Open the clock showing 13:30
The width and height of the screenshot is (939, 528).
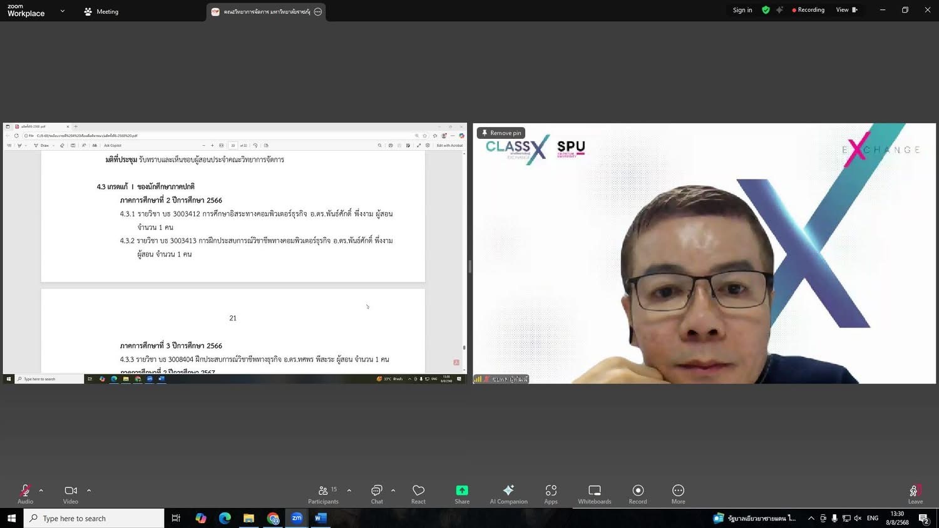(897, 518)
